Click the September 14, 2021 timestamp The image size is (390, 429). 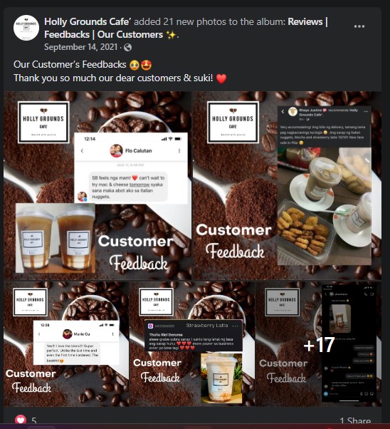click(x=80, y=47)
